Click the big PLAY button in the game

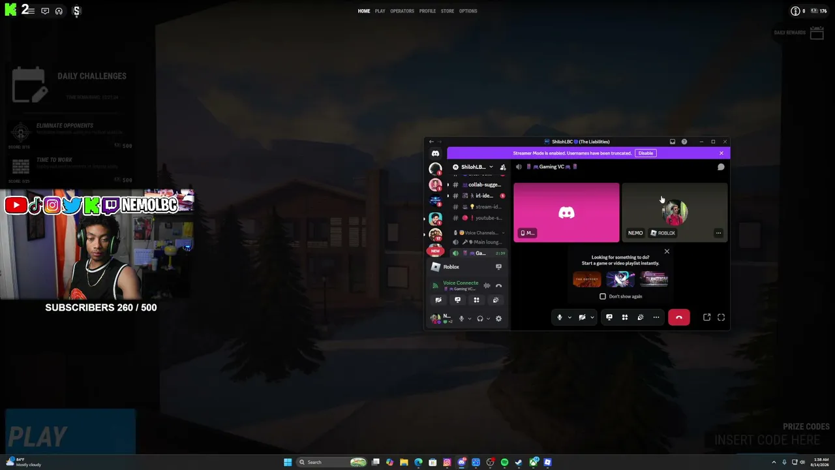click(70, 431)
